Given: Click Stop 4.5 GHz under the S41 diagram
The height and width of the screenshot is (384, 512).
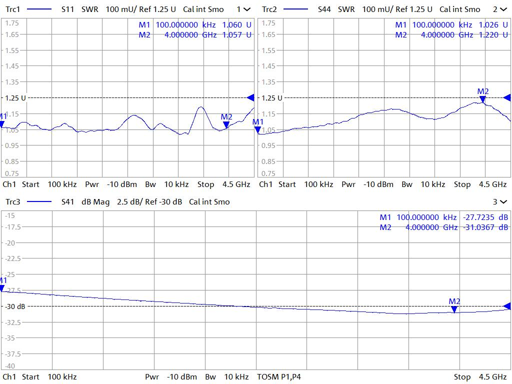Looking at the screenshot, I should (480, 376).
